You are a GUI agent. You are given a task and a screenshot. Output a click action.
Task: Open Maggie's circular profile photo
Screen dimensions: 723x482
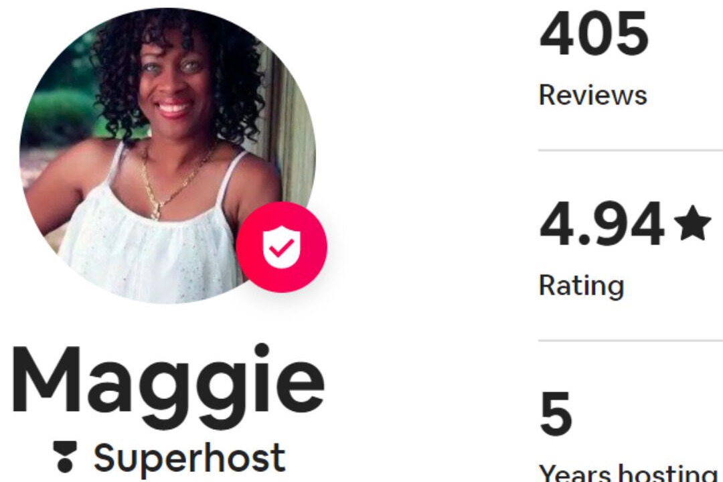167,155
